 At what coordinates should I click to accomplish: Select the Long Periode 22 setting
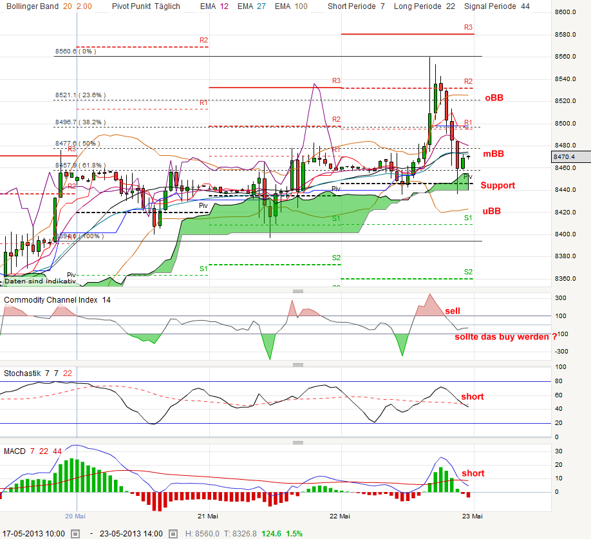tap(424, 6)
